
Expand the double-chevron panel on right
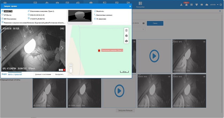pos(220,11)
